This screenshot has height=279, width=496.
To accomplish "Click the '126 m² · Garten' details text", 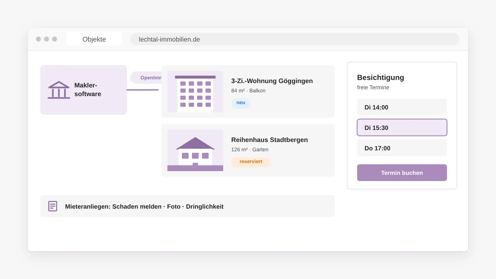I will (250, 149).
